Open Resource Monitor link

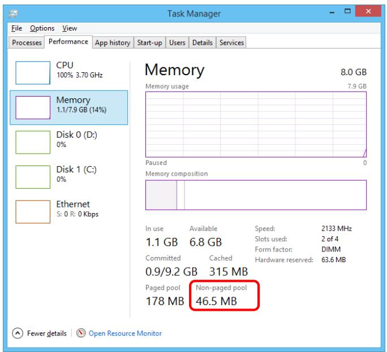[x=125, y=333]
